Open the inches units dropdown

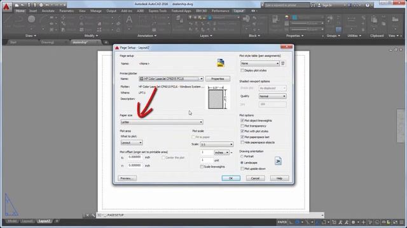pyautogui.click(x=222, y=153)
